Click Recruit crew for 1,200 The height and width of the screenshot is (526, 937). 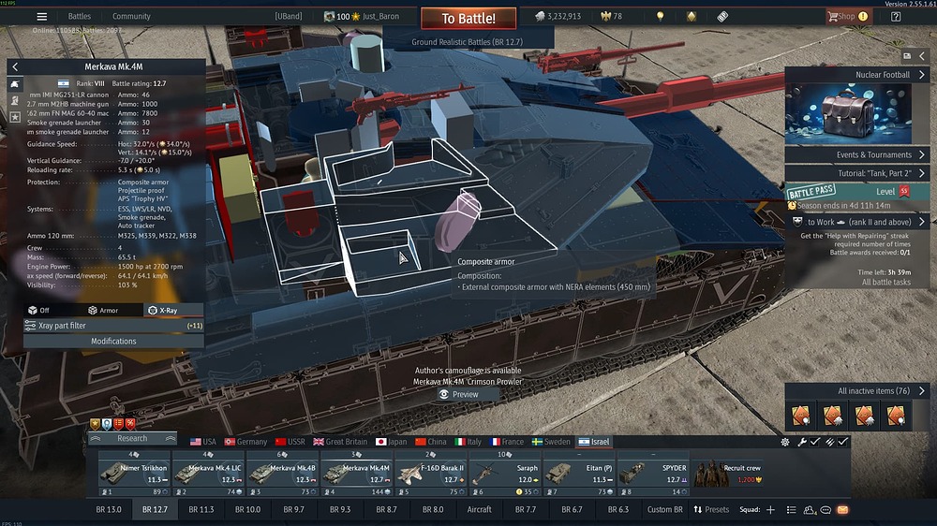(x=728, y=475)
